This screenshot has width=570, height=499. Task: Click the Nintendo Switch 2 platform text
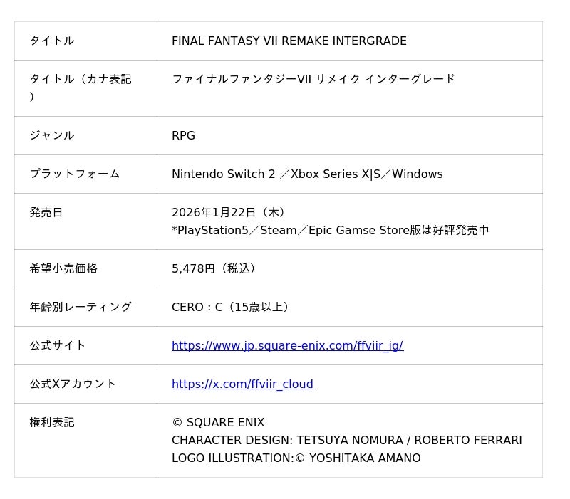click(224, 174)
